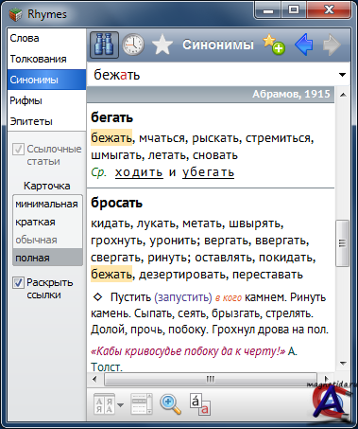The height and width of the screenshot is (429, 358).
Task: Minimize the Rhymes window
Action: click(268, 10)
